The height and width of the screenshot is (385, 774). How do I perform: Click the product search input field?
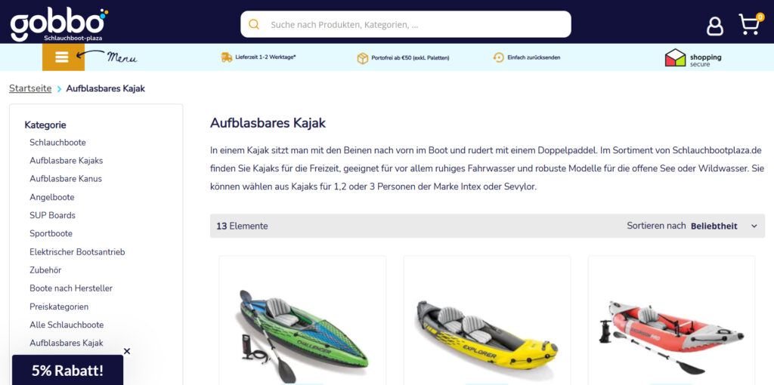(406, 24)
